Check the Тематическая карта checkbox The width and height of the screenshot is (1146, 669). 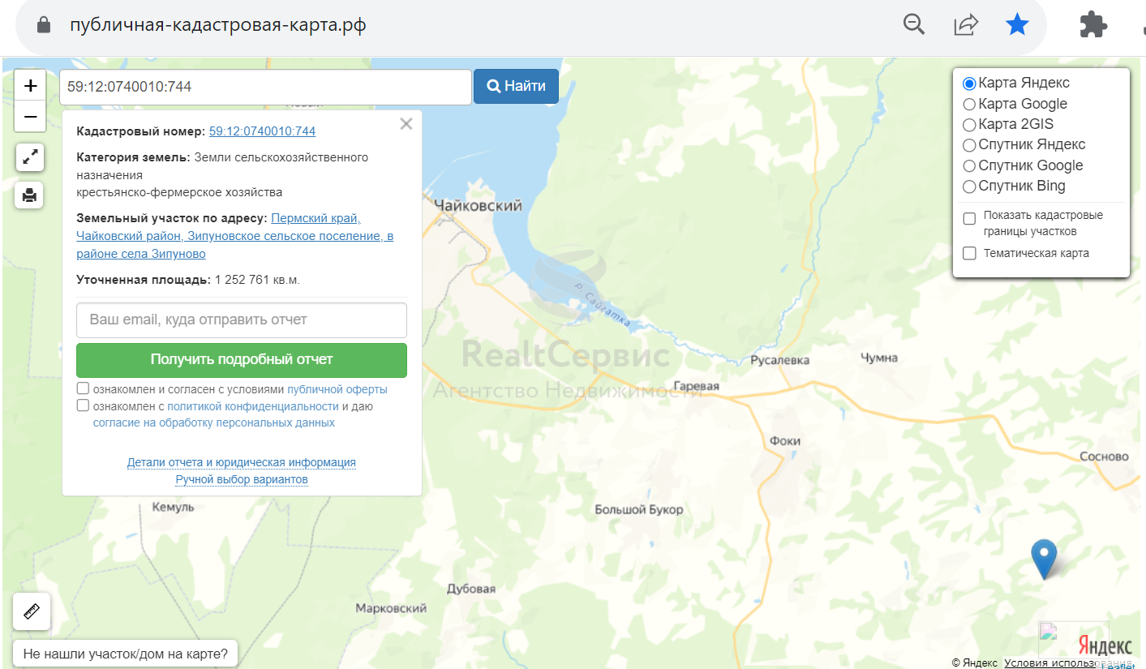[969, 254]
